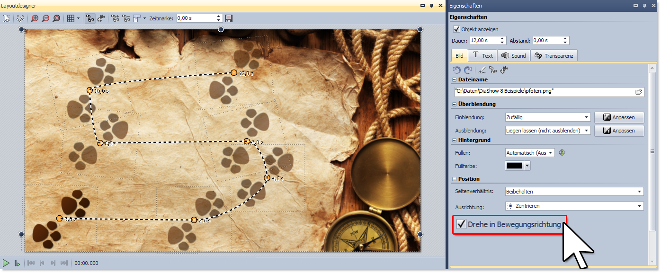This screenshot has height=273, width=661.
Task: Click the zoom in magnifier icon
Action: point(34,18)
